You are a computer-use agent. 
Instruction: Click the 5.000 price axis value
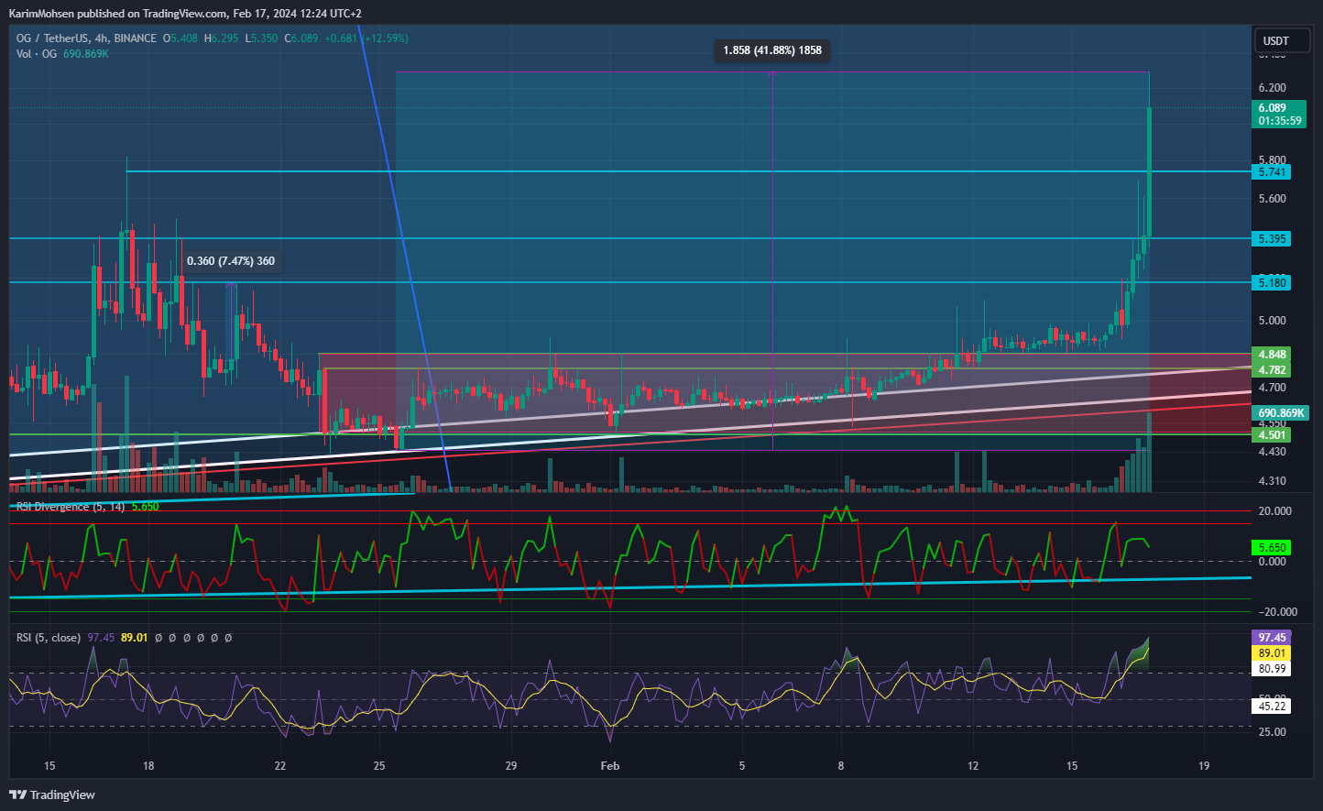tap(1273, 321)
